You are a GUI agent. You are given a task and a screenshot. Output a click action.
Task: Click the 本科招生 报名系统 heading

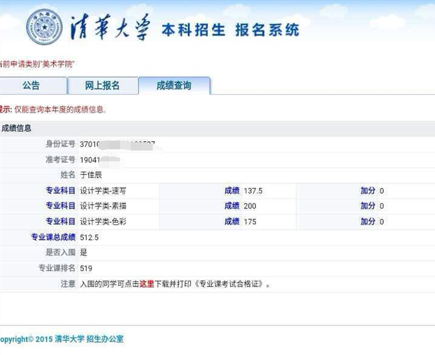(x=230, y=30)
